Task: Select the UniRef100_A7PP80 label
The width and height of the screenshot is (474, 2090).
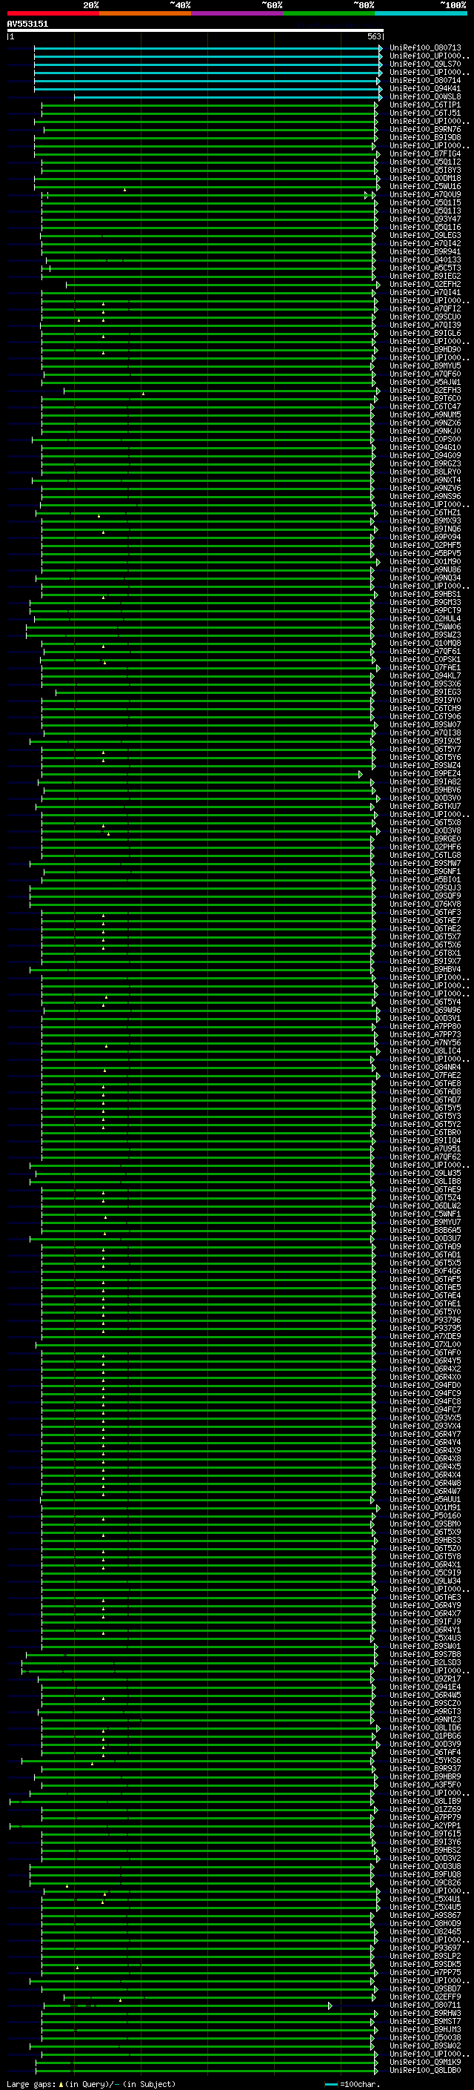Action: pyautogui.click(x=425, y=1026)
